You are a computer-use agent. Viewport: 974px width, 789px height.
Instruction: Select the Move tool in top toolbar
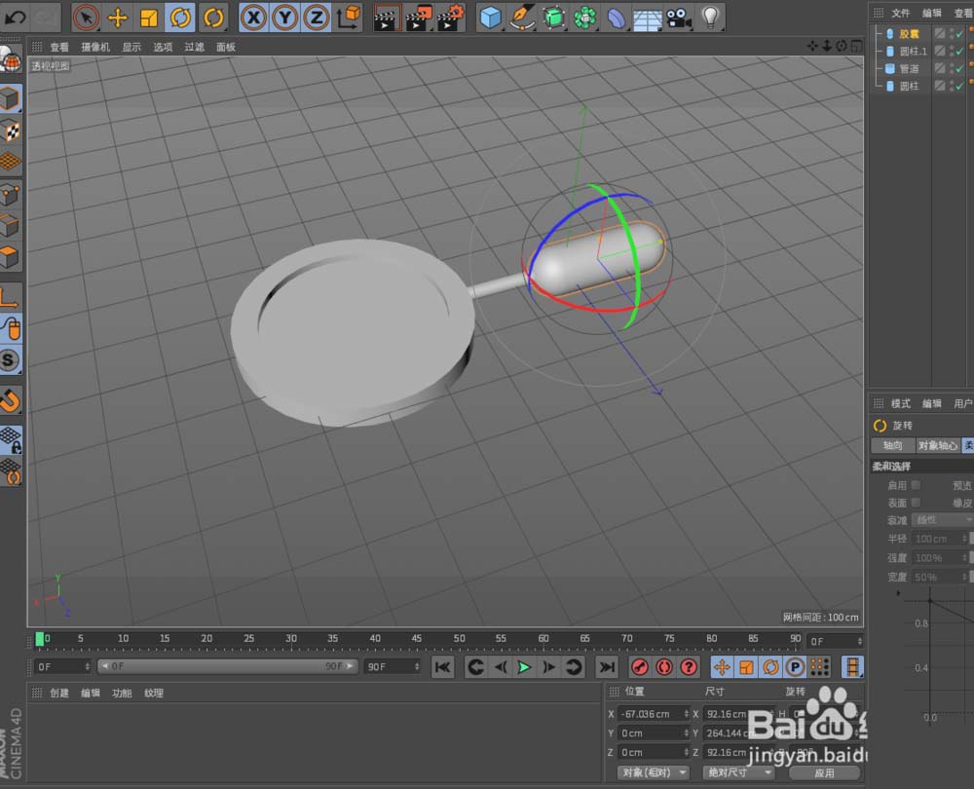tap(118, 18)
